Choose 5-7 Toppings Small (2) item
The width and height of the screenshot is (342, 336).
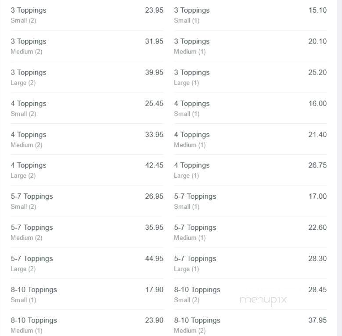[87, 201]
